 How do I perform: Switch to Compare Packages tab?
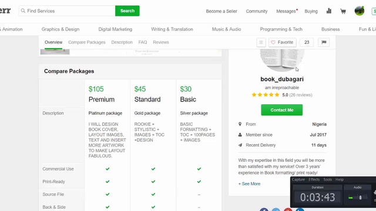[87, 42]
